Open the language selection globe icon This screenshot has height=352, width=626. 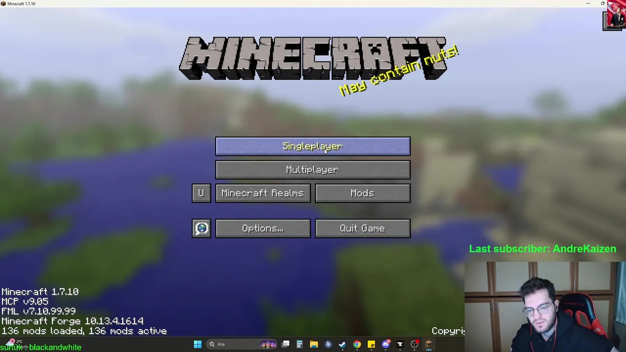pyautogui.click(x=201, y=228)
